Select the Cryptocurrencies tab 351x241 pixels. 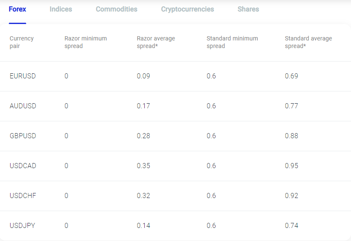click(187, 9)
